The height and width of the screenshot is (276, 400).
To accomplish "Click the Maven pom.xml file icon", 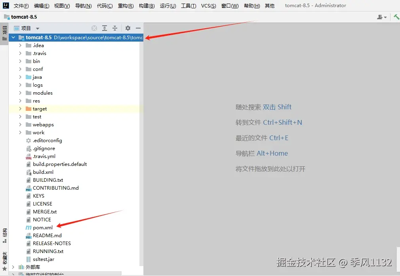I will [28, 228].
